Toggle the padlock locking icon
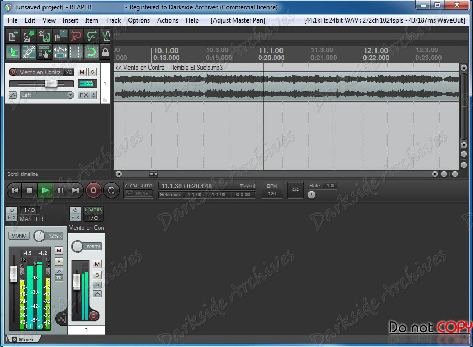The width and height of the screenshot is (473, 347). (x=105, y=52)
